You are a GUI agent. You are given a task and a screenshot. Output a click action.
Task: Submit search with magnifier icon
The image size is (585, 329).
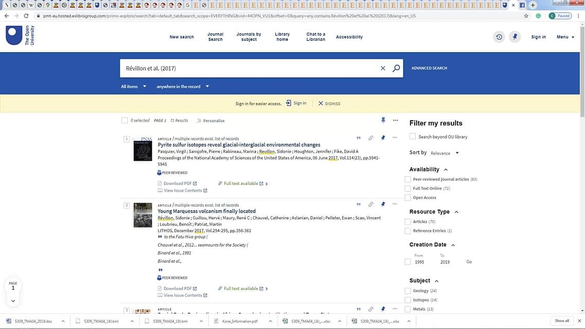396,68
